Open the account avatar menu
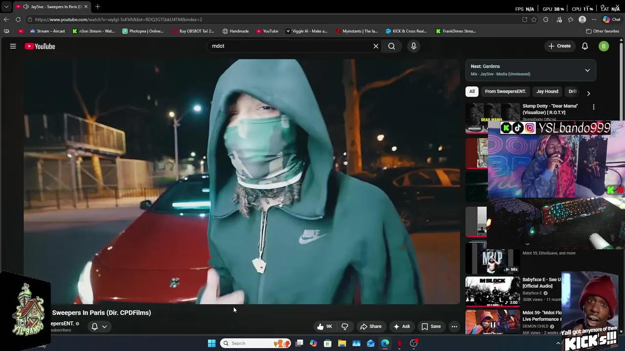Image resolution: width=625 pixels, height=351 pixels. [x=604, y=46]
